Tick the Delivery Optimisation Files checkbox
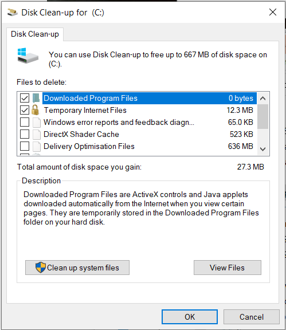 point(25,146)
